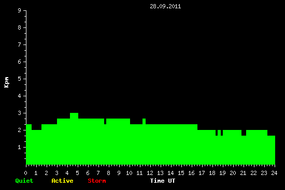Click the red Storm legend label
Screen dimensions: 285x190
click(97, 181)
